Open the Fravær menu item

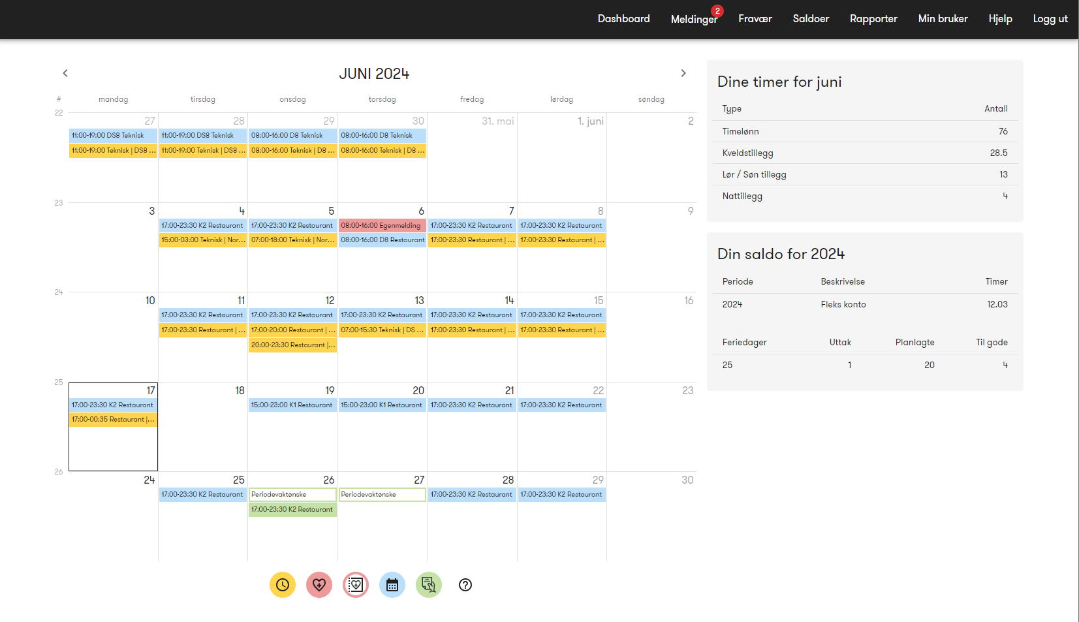point(755,19)
